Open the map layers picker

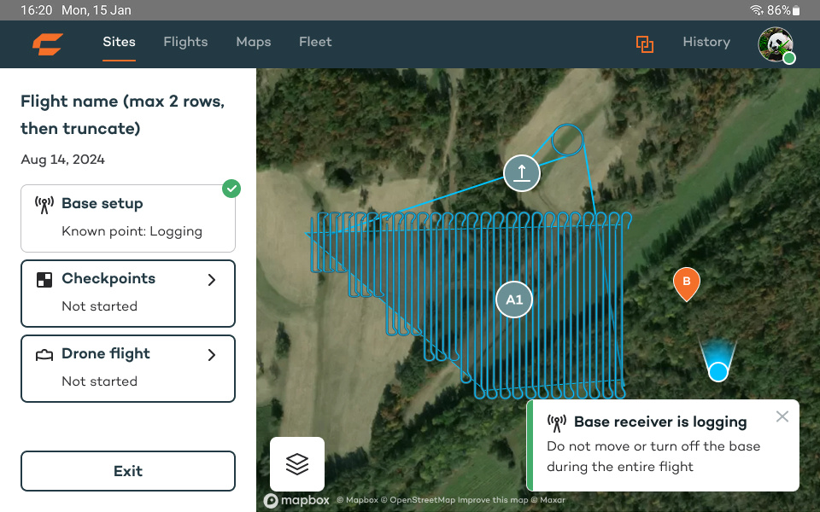(x=296, y=463)
